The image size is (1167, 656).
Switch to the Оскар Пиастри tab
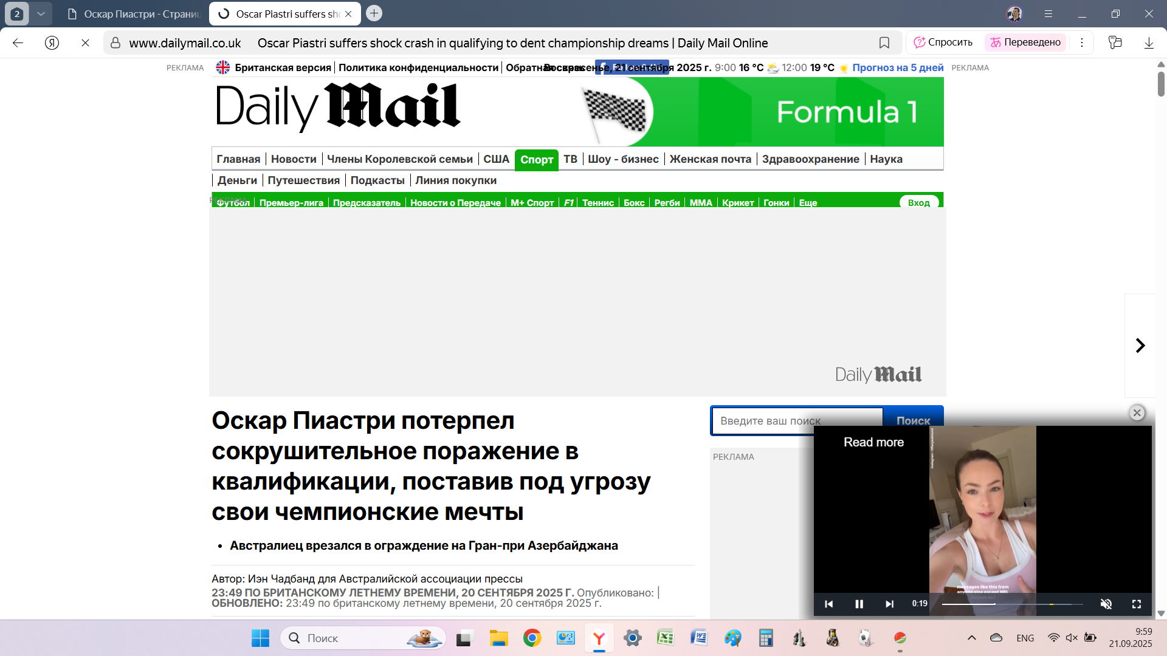tap(134, 13)
